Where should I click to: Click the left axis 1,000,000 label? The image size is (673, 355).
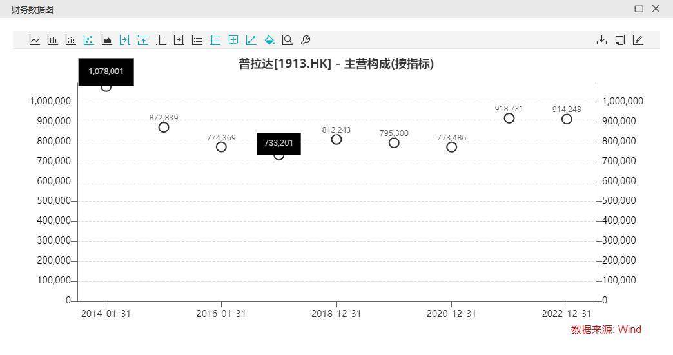coord(50,101)
